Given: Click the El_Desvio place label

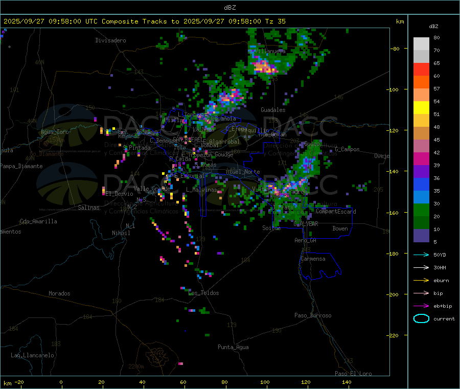Looking at the screenshot, I should tap(119, 194).
